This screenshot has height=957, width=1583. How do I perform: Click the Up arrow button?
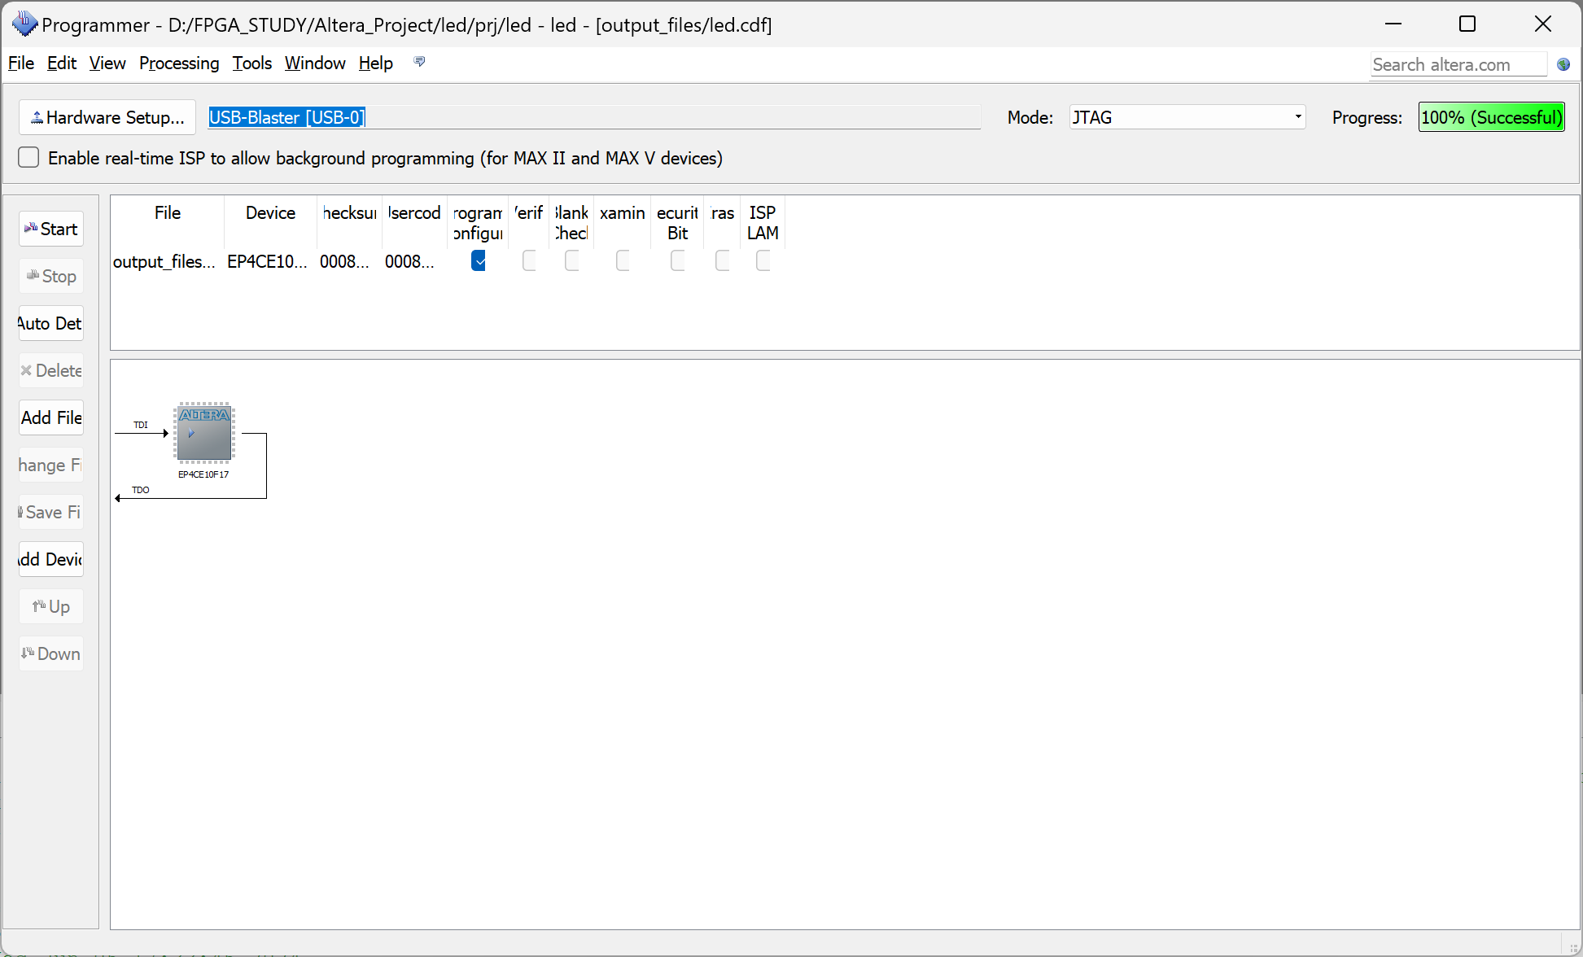(51, 607)
